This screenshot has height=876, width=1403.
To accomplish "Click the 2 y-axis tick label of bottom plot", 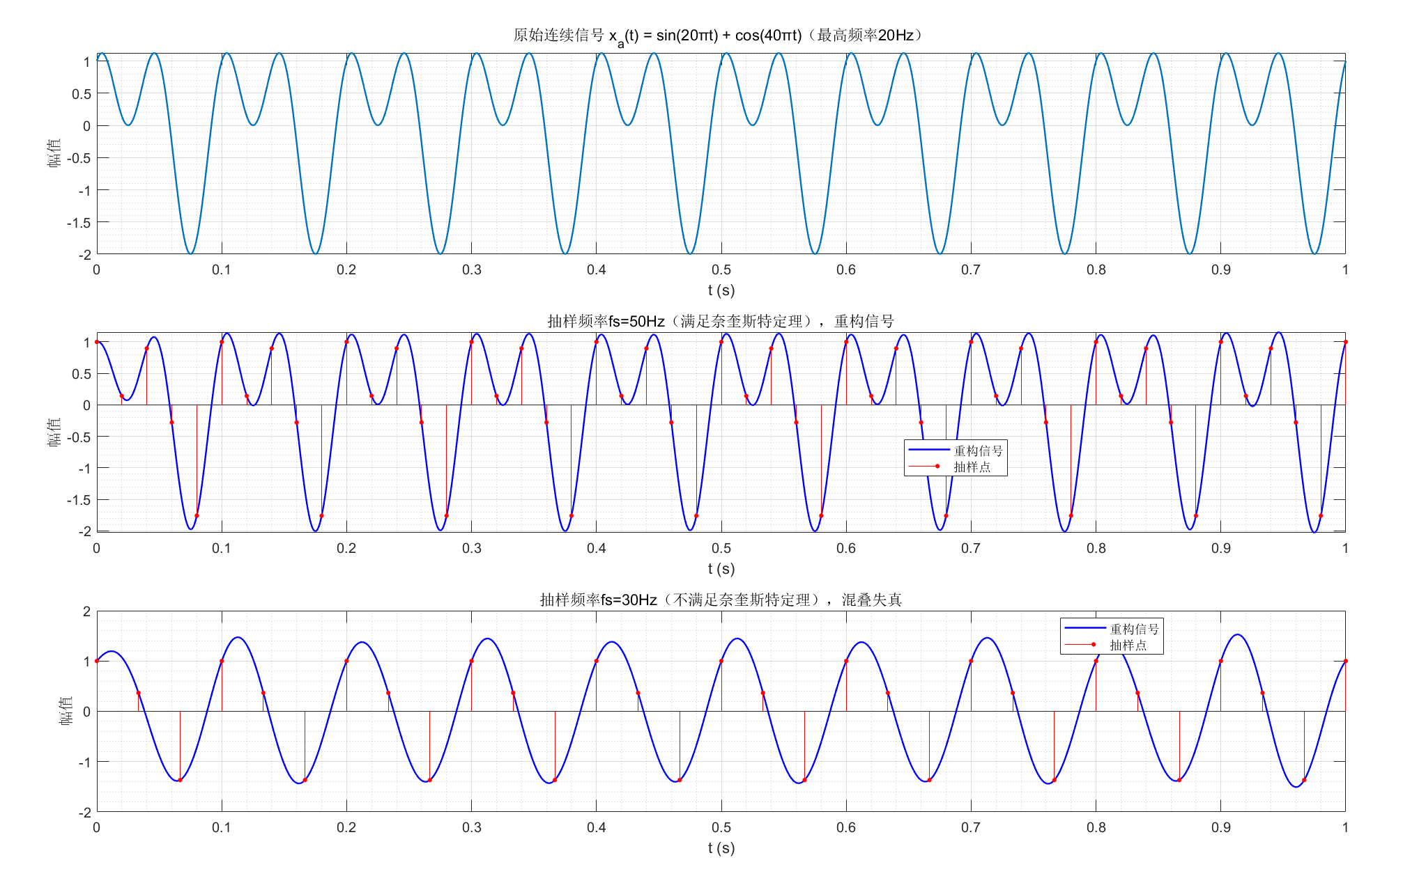I will point(86,611).
